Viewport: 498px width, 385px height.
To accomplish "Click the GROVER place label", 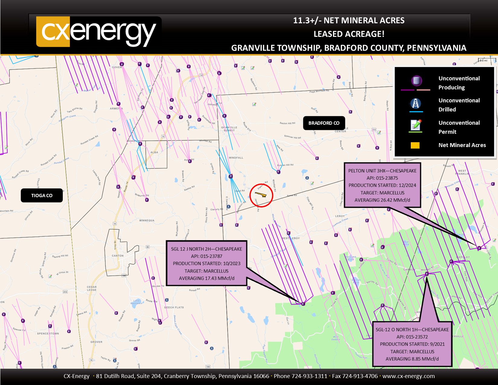I will pos(96,342).
